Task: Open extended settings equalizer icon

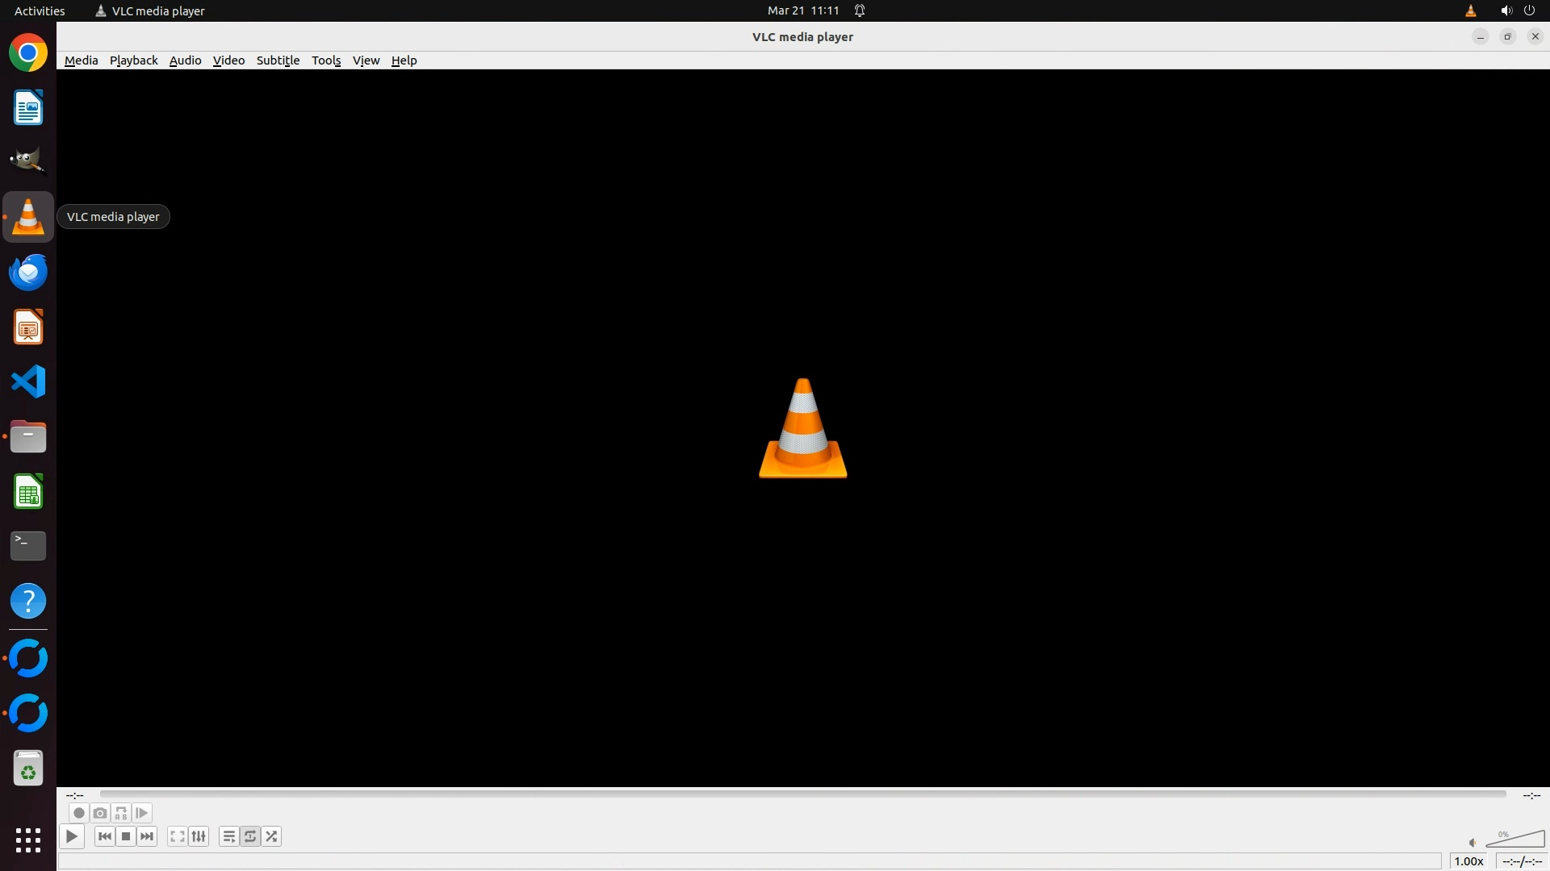Action: point(199,836)
